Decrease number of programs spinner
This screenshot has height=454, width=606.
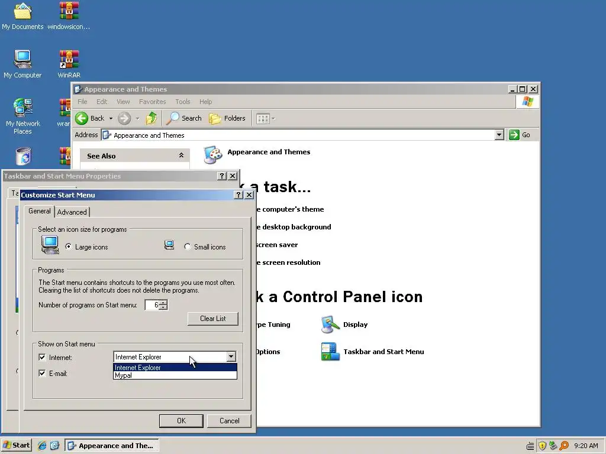click(x=163, y=307)
